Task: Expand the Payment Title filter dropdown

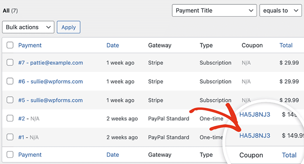Action: click(x=214, y=10)
